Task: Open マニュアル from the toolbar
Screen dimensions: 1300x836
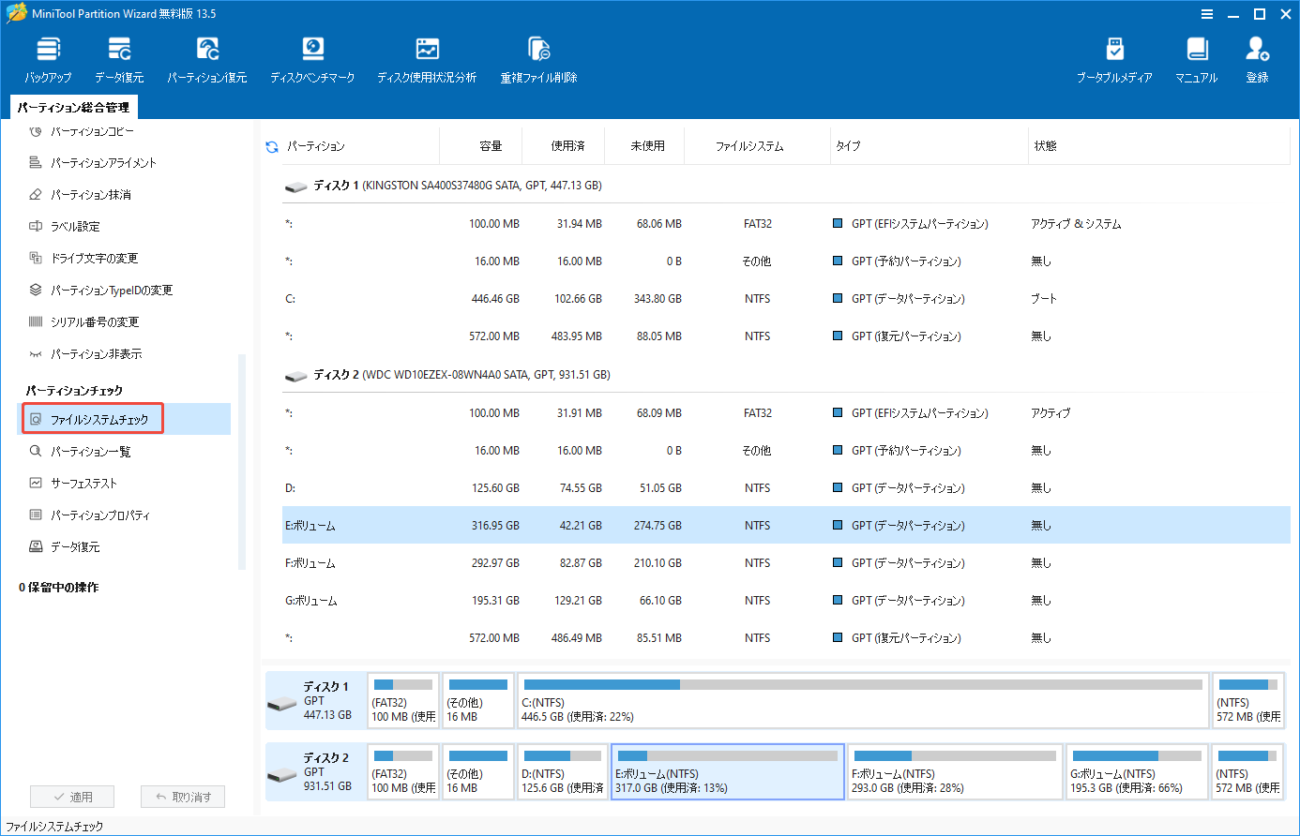Action: [x=1196, y=56]
